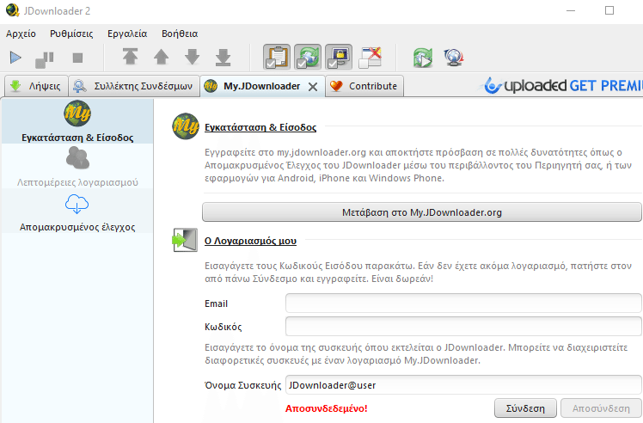
Task: Move selection to top arrow icon
Action: click(x=131, y=57)
